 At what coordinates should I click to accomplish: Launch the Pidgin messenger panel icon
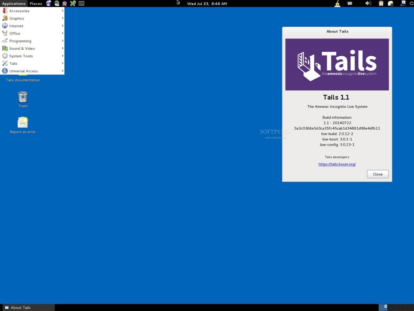pyautogui.click(x=65, y=4)
